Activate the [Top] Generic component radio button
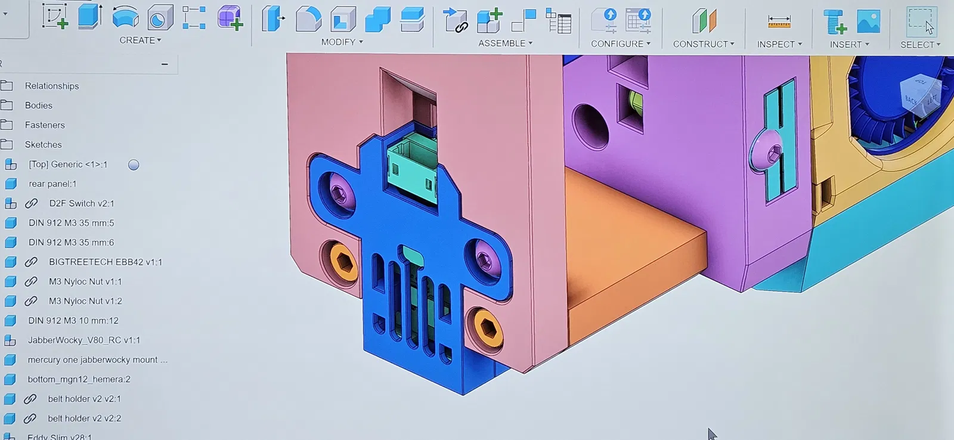Viewport: 954px width, 440px height. pos(134,165)
